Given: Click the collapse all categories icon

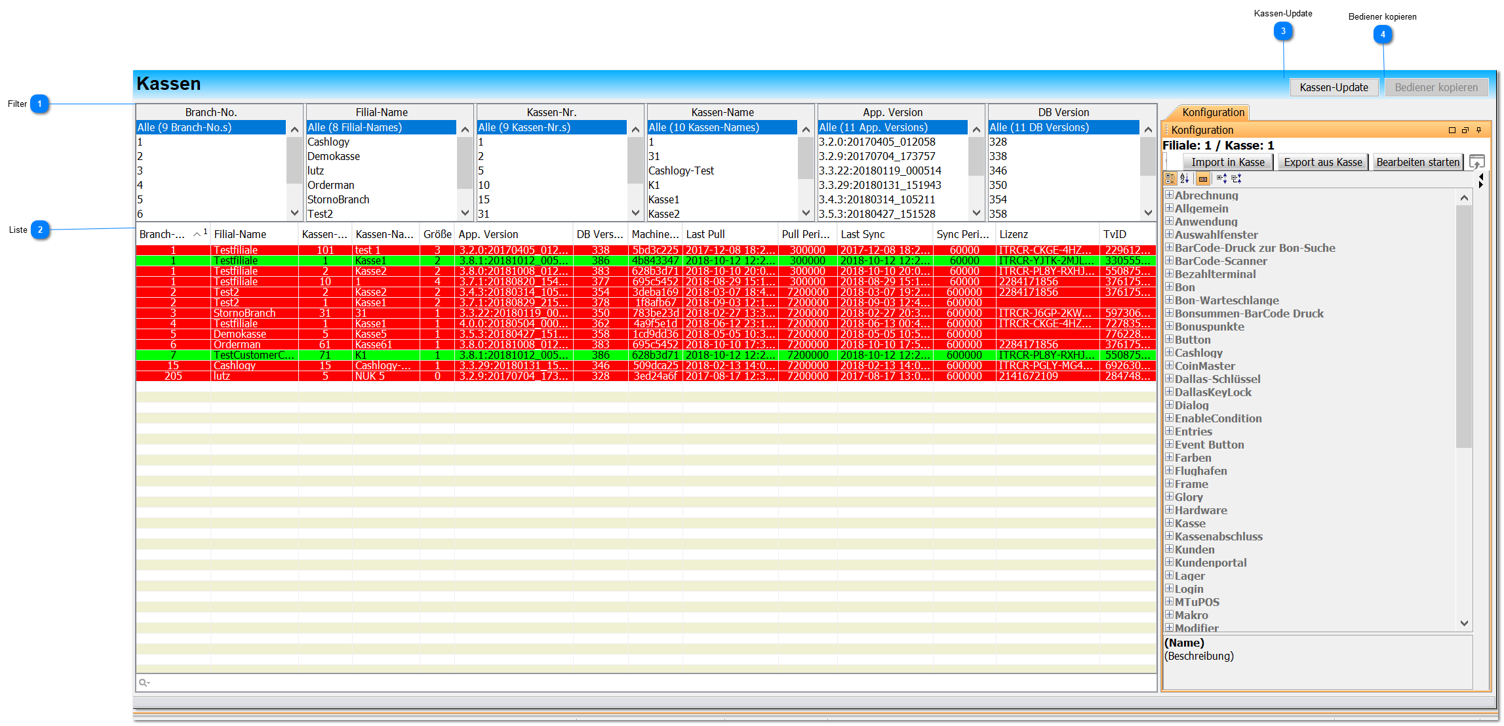Looking at the screenshot, I should click(1237, 178).
